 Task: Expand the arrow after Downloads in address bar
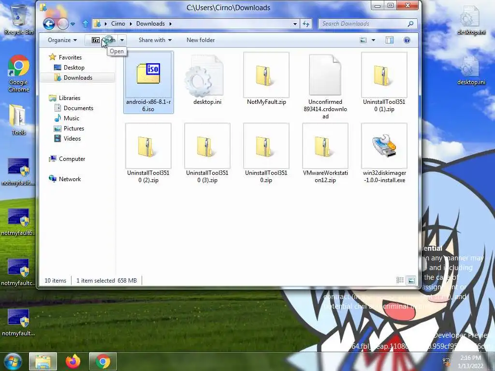tap(171, 24)
